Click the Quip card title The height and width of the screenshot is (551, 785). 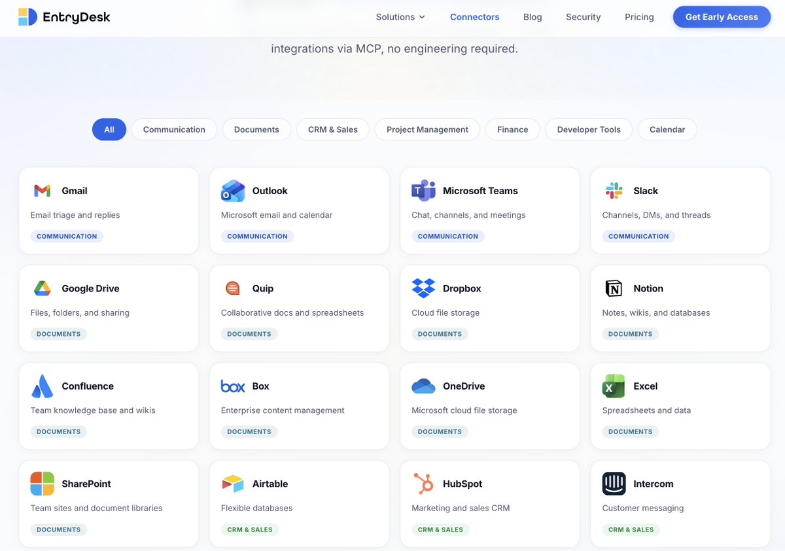pos(263,288)
